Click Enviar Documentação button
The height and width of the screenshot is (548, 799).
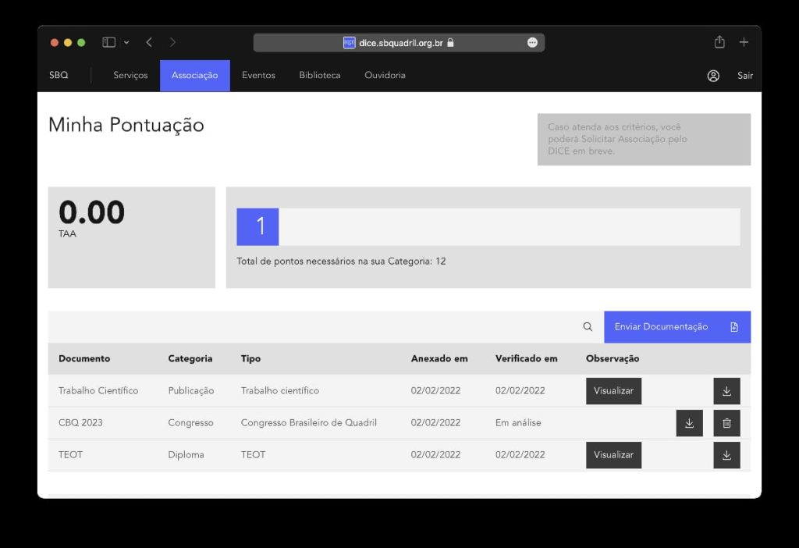[x=676, y=327]
